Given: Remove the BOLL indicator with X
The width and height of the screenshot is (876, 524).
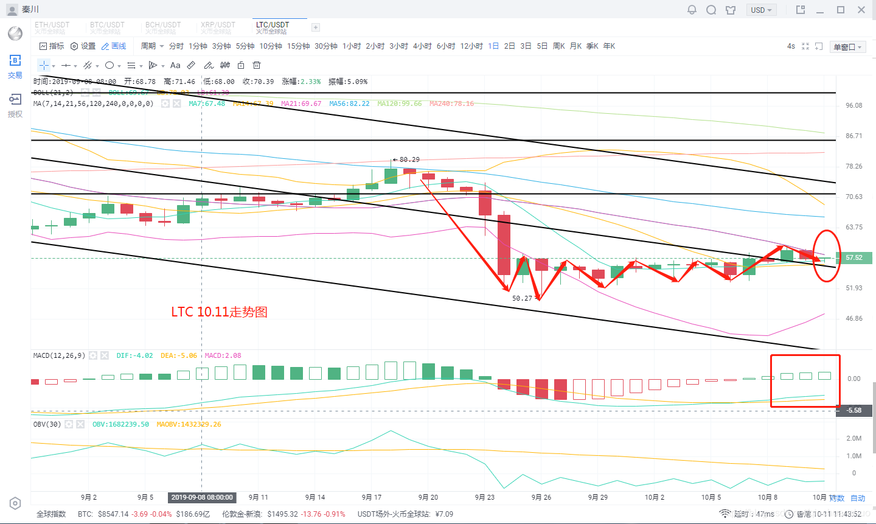Looking at the screenshot, I should click(97, 93).
